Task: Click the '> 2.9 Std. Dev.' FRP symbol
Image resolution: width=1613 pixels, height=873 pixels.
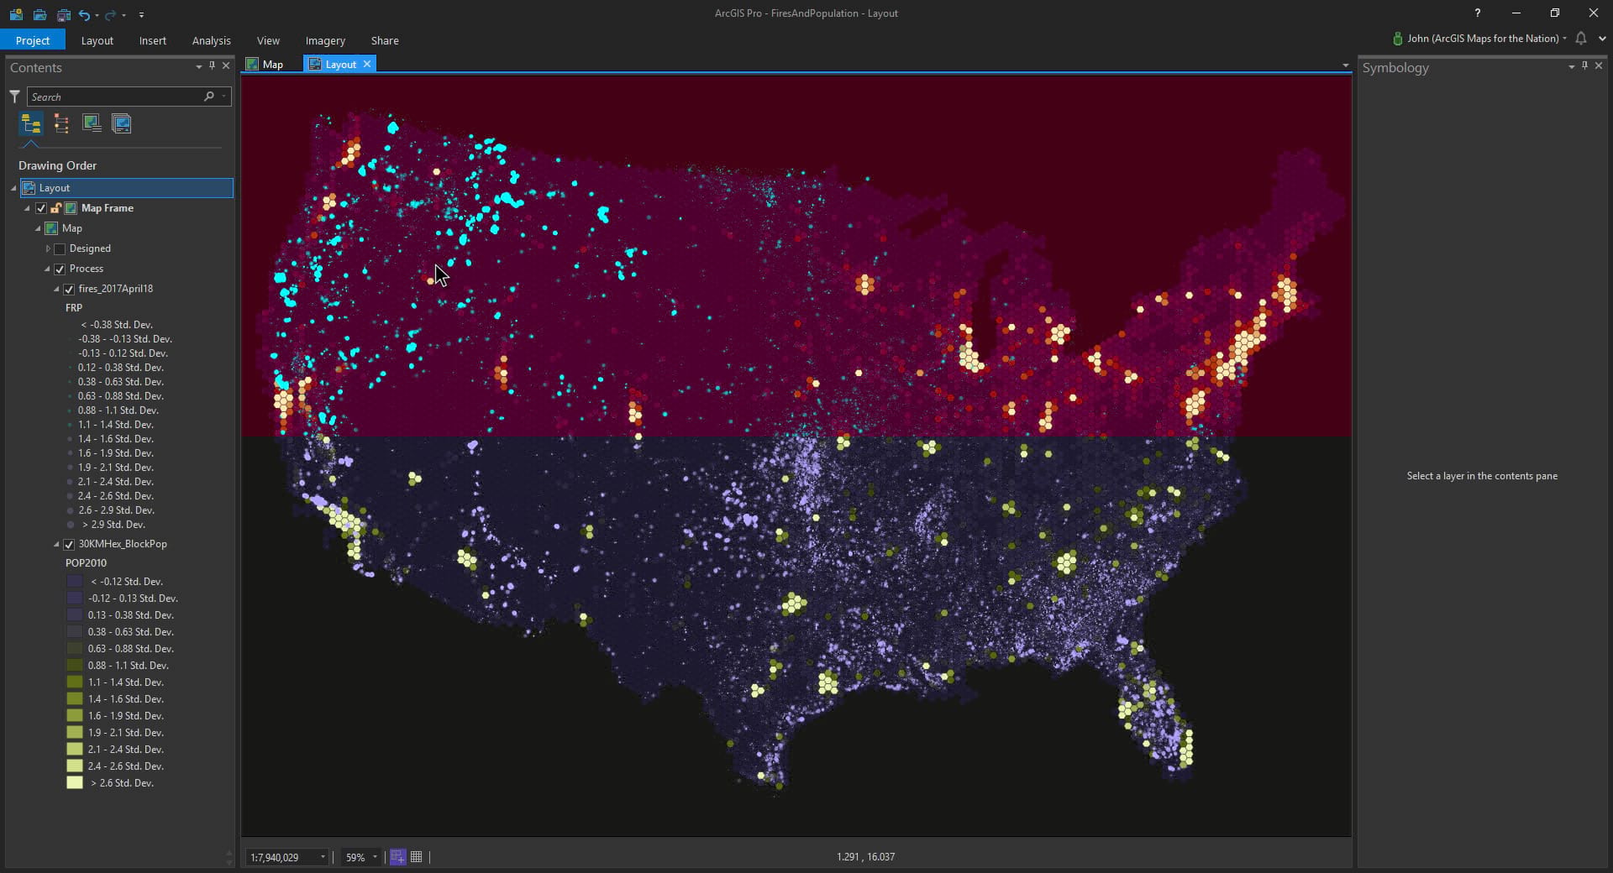Action: (x=71, y=525)
